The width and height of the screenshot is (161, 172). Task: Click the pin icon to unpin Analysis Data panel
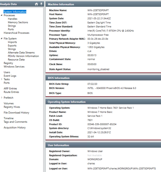(x=41, y=4)
